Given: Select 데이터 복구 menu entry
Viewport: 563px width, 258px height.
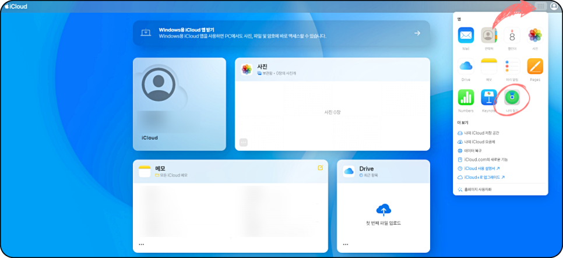Looking at the screenshot, I should [469, 151].
